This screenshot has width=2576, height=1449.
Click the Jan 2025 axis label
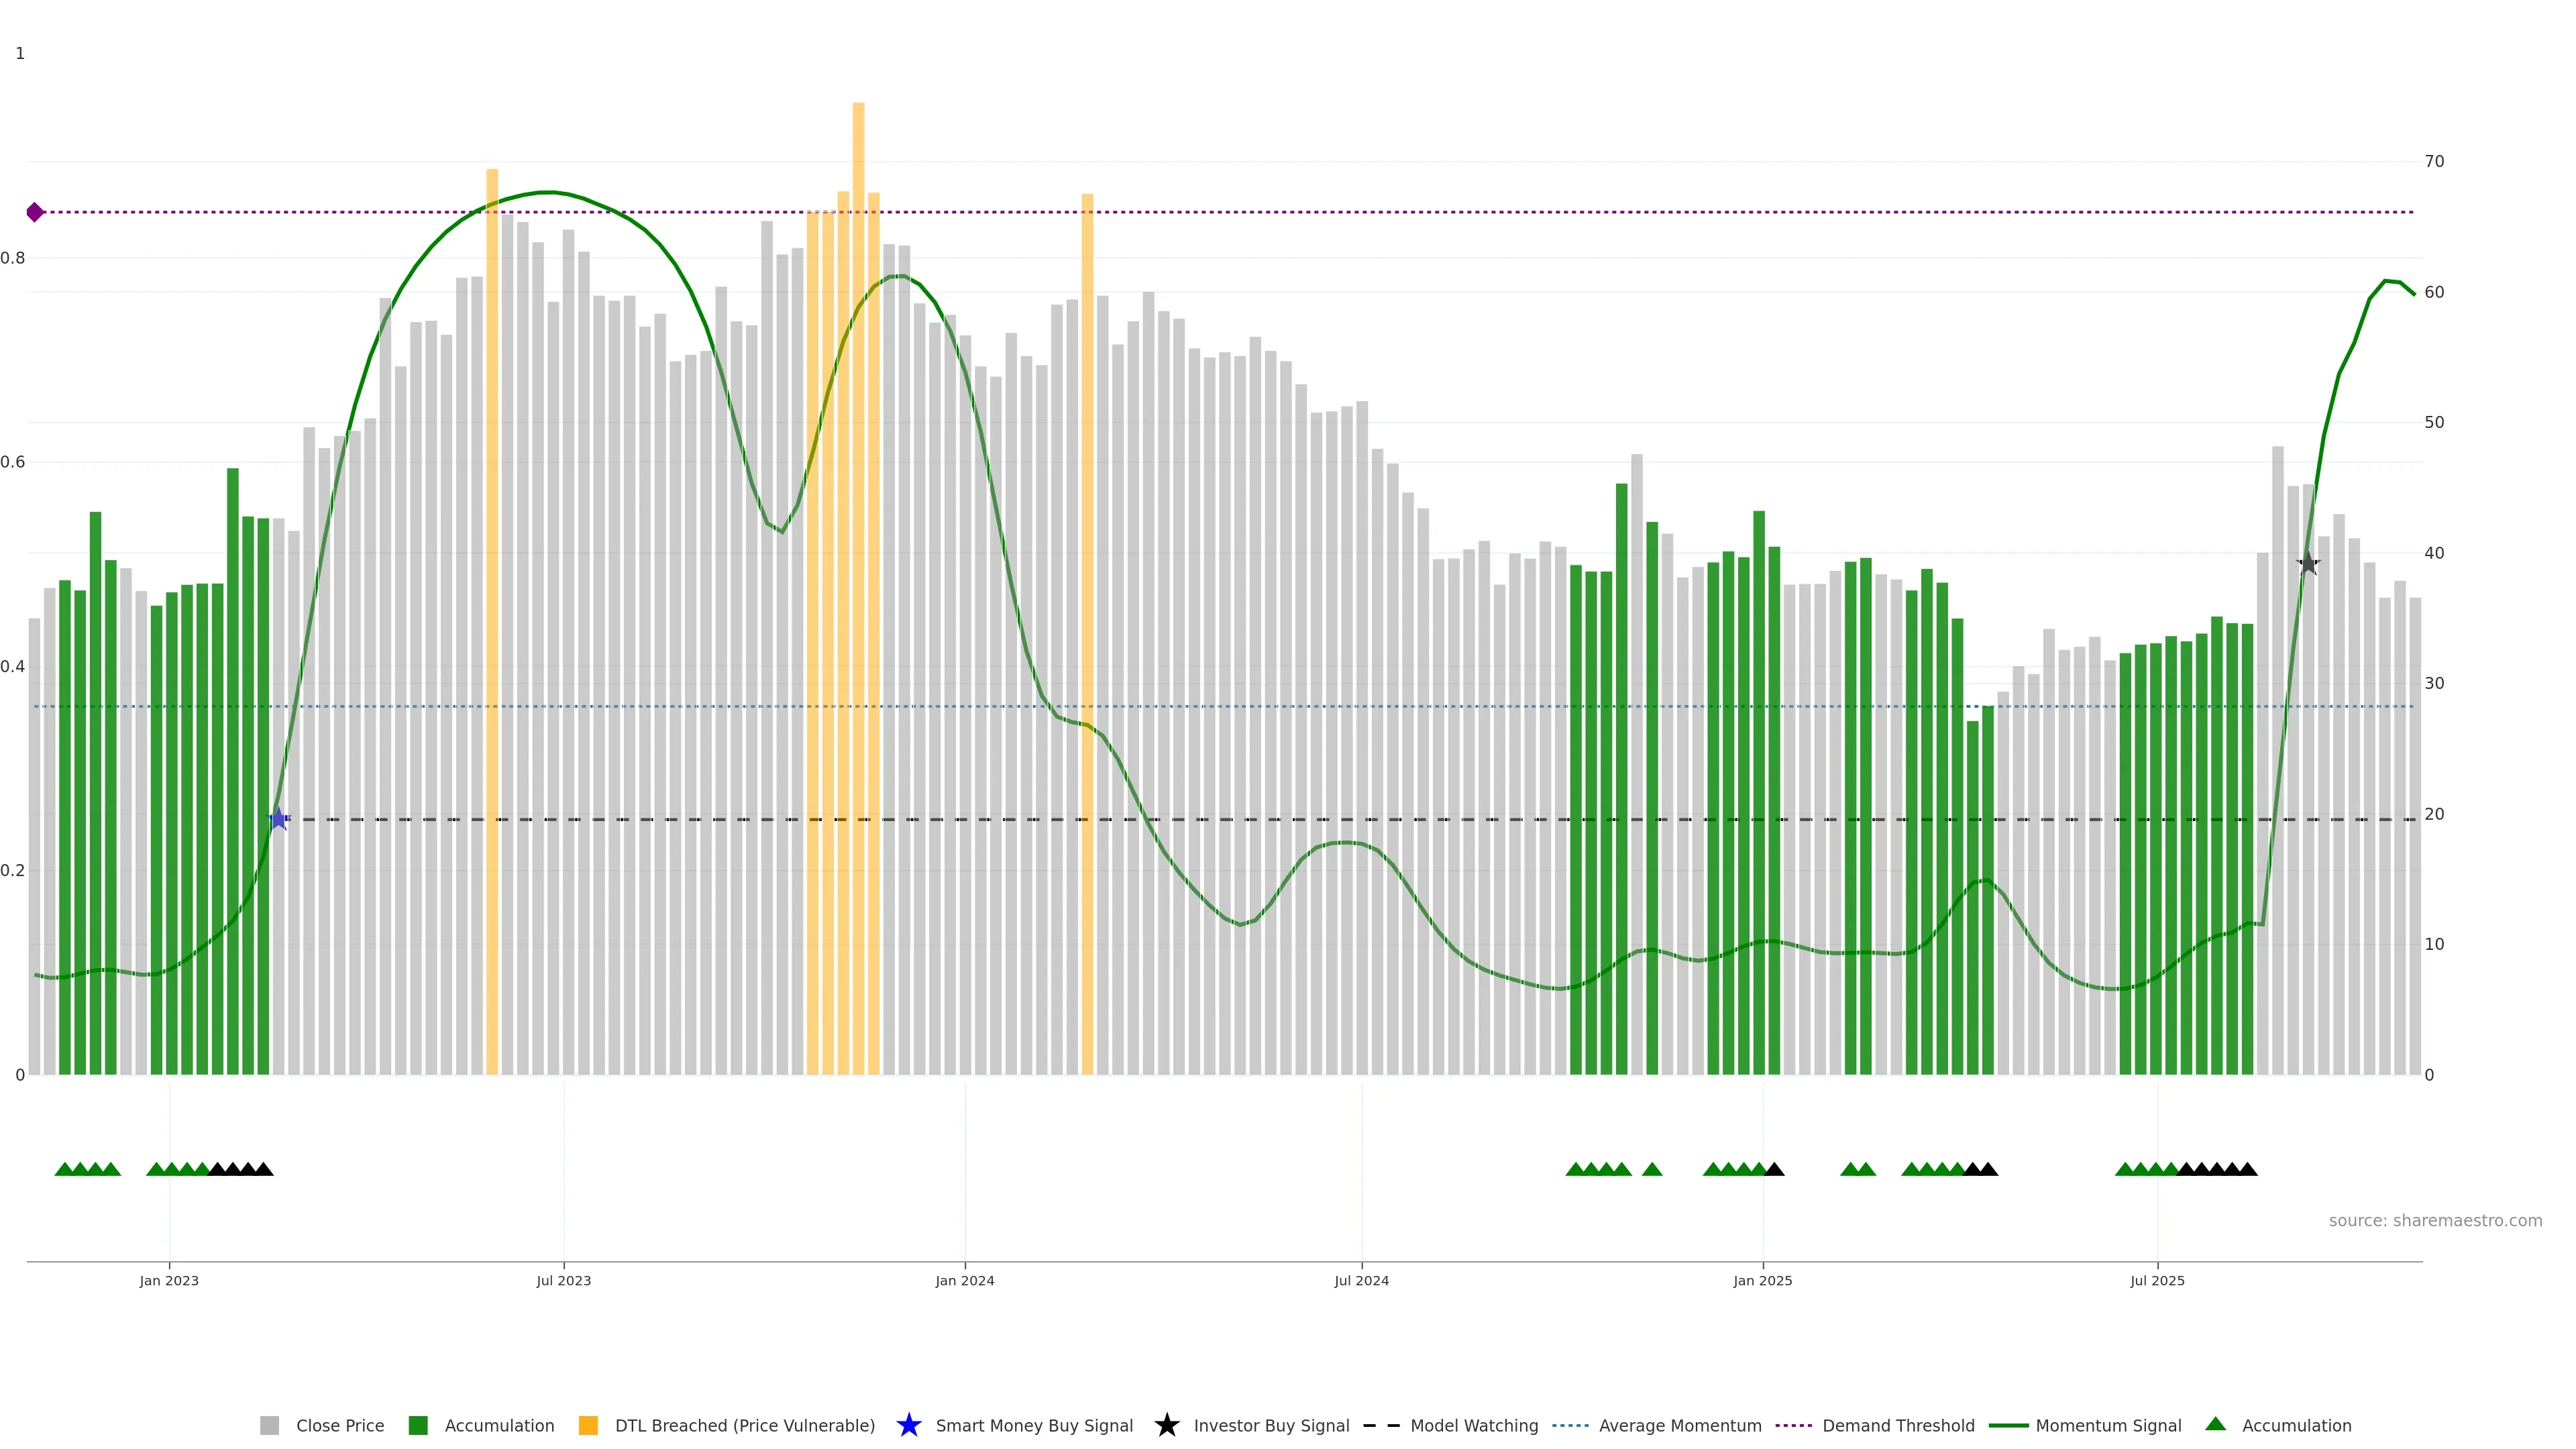[x=1762, y=1281]
